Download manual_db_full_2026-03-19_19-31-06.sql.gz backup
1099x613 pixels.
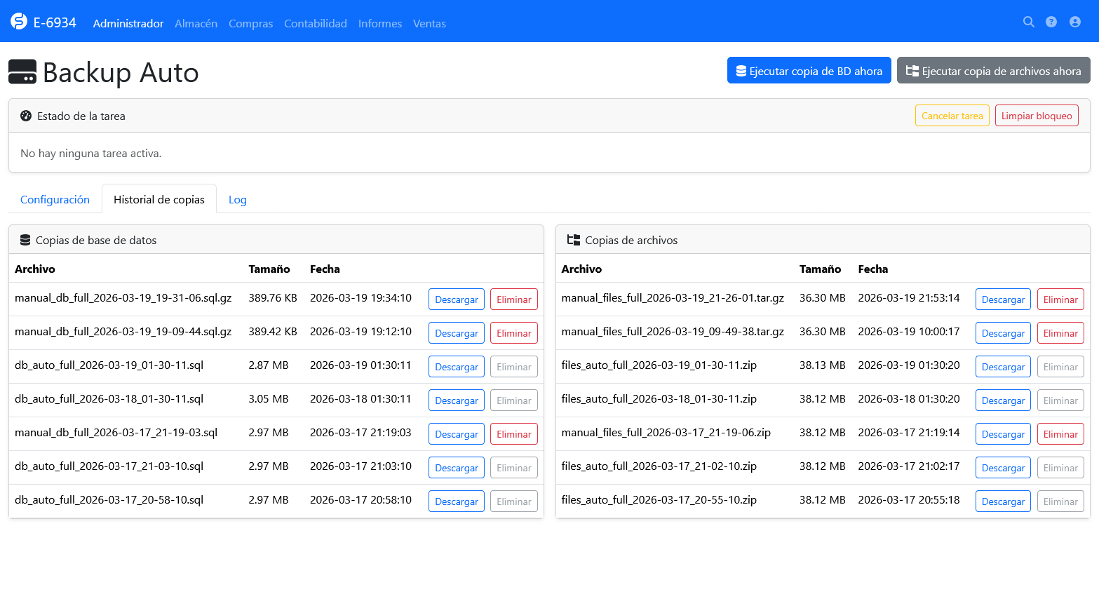(x=456, y=299)
